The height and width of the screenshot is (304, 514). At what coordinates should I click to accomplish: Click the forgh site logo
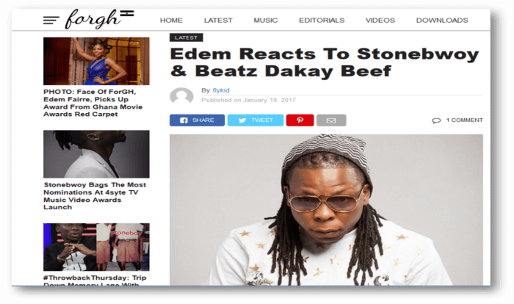click(99, 18)
